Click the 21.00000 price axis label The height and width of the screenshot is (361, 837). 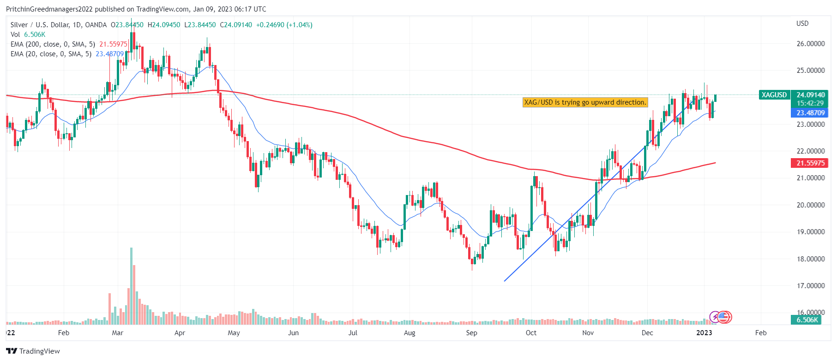click(811, 178)
